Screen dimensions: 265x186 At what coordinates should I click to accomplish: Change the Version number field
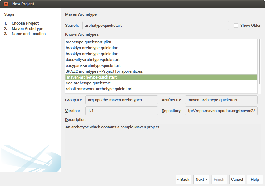[x=121, y=111]
